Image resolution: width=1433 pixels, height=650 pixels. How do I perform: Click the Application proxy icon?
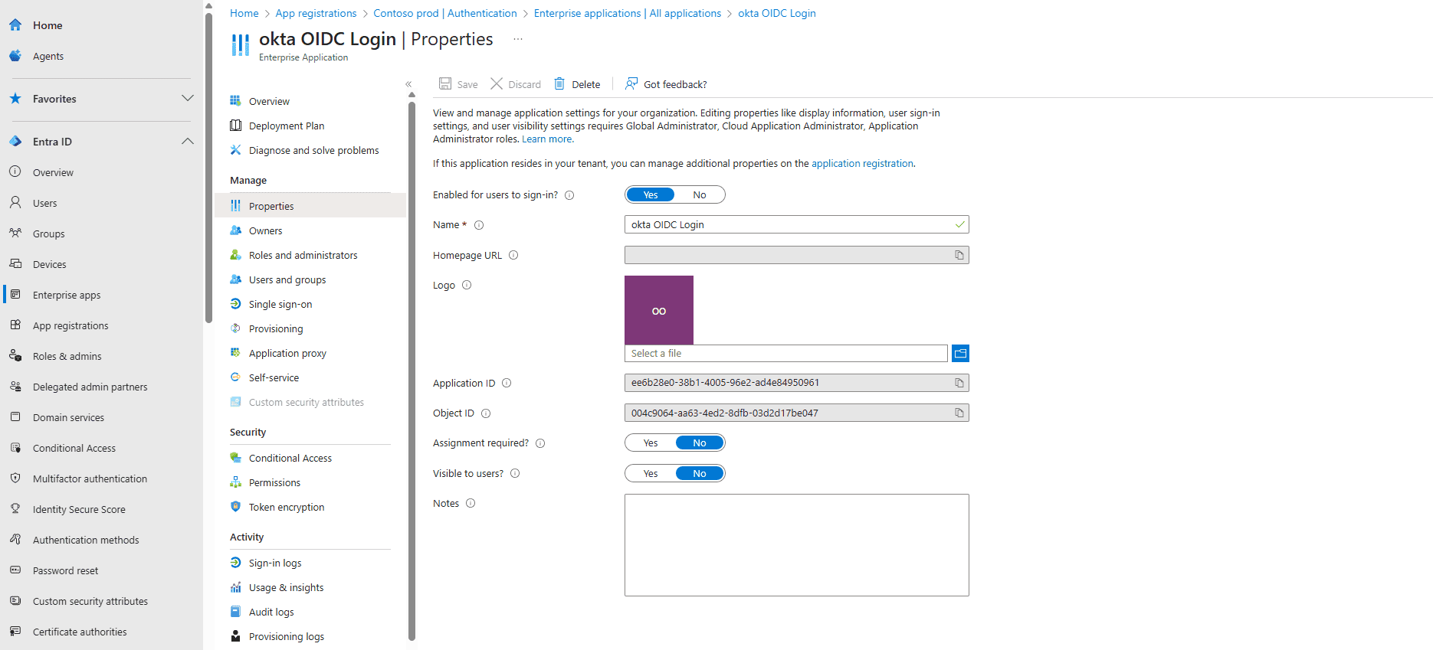(x=236, y=353)
